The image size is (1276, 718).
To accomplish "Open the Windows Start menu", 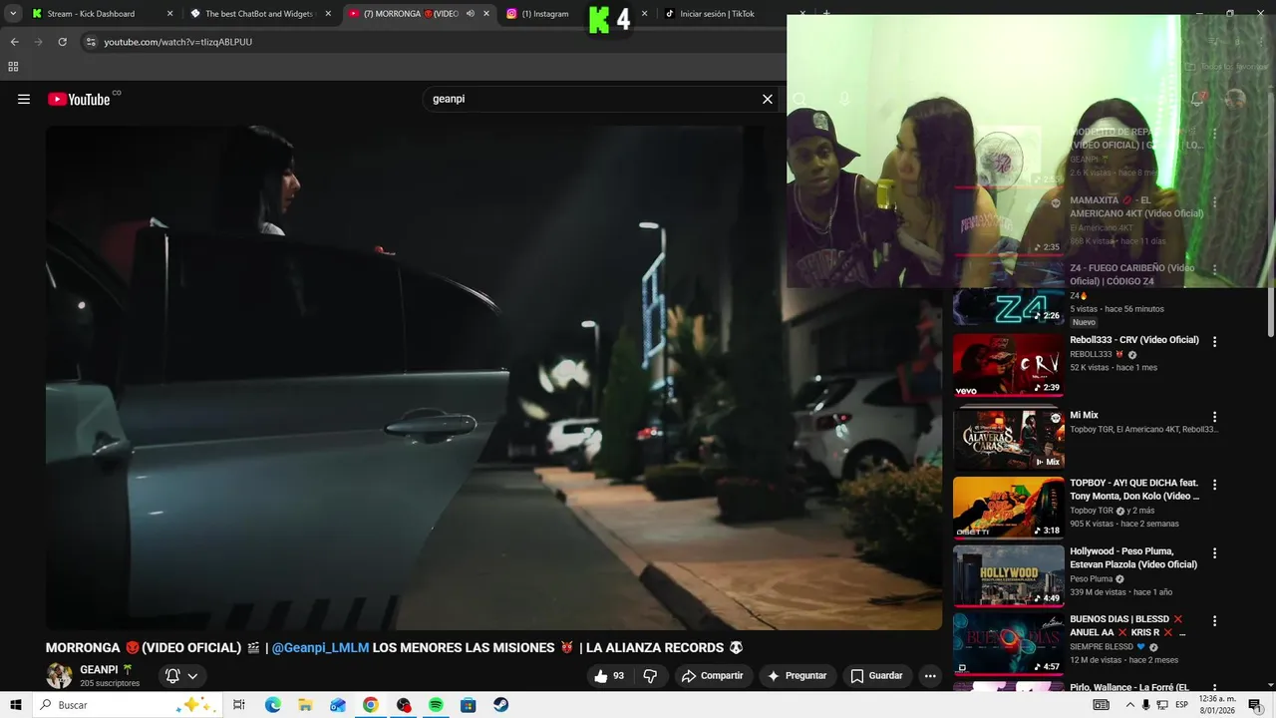I will 15,705.
